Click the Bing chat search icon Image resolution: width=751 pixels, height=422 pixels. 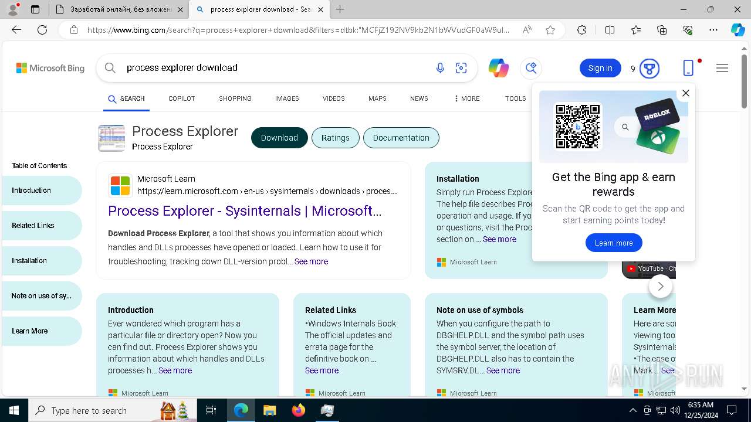[531, 68]
